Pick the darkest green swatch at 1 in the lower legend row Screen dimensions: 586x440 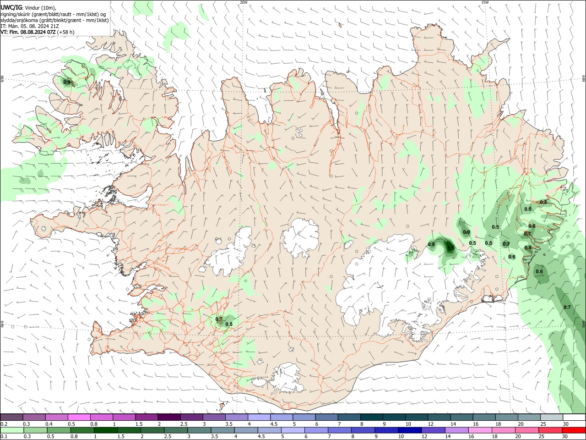pyautogui.click(x=106, y=430)
